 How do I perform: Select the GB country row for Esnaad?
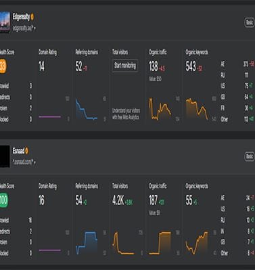(x=237, y=242)
